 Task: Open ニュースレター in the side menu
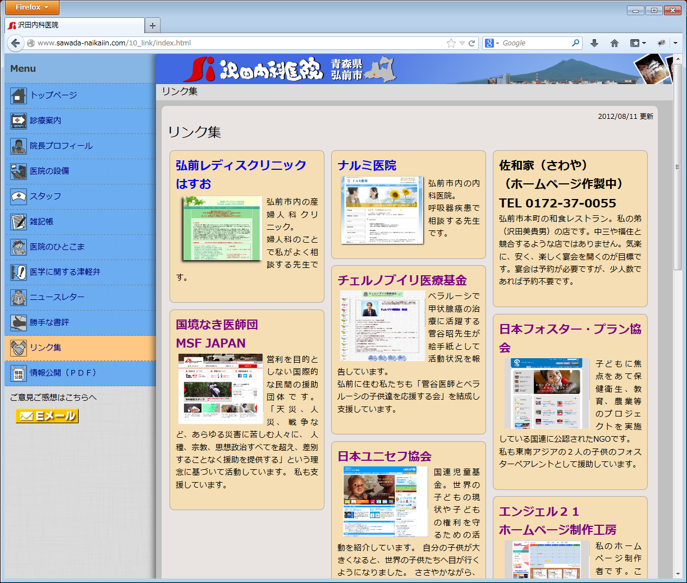tap(57, 297)
